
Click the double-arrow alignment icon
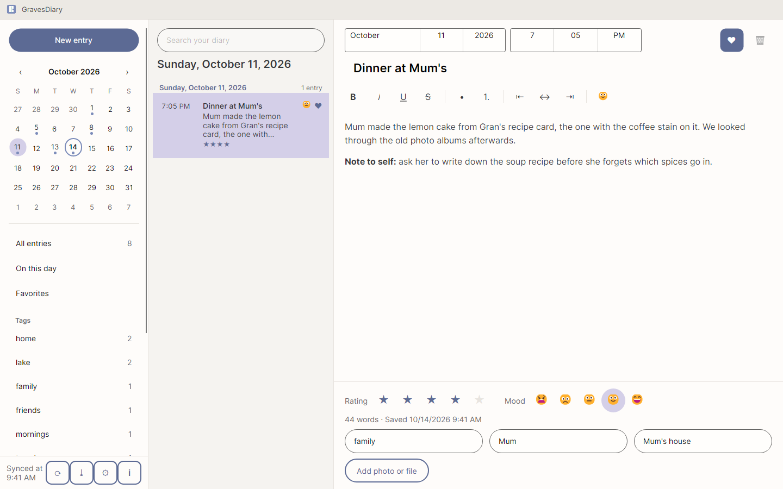click(544, 97)
